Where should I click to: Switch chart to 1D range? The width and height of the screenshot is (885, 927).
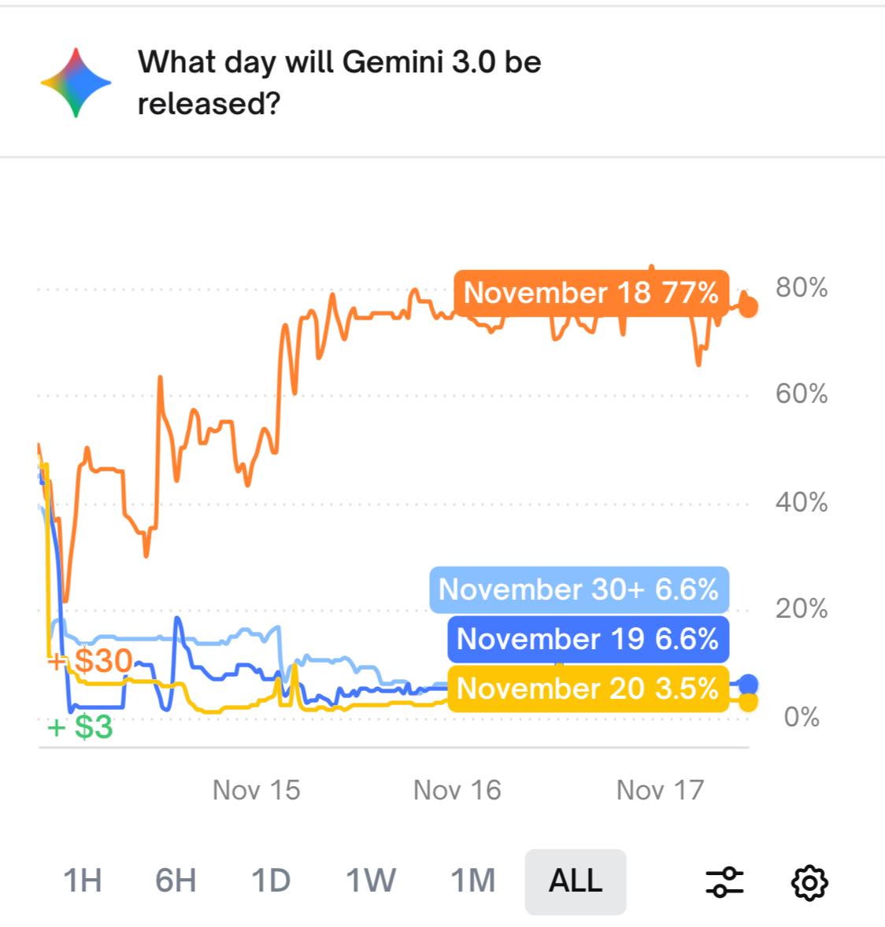(x=271, y=881)
